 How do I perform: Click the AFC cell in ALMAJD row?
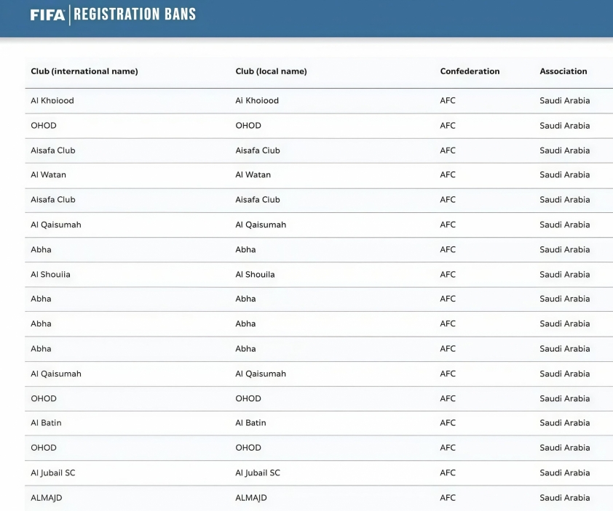click(448, 497)
